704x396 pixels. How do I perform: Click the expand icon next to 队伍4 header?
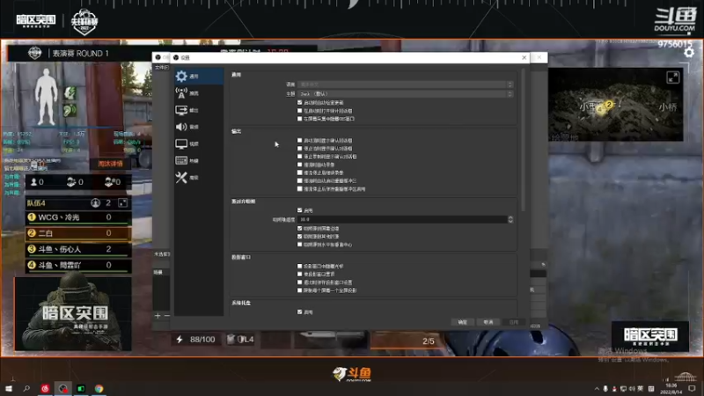click(x=122, y=203)
